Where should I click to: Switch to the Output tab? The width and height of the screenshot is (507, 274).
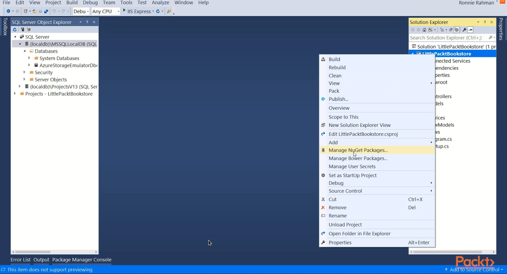point(41,260)
